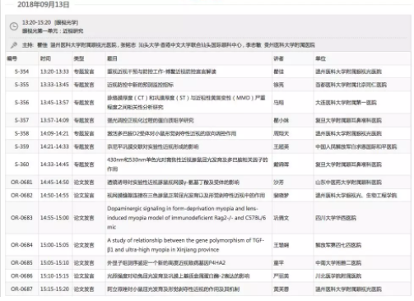Click the speaker cell in row OR-0687
This screenshot has height=301, width=414.
(x=281, y=289)
